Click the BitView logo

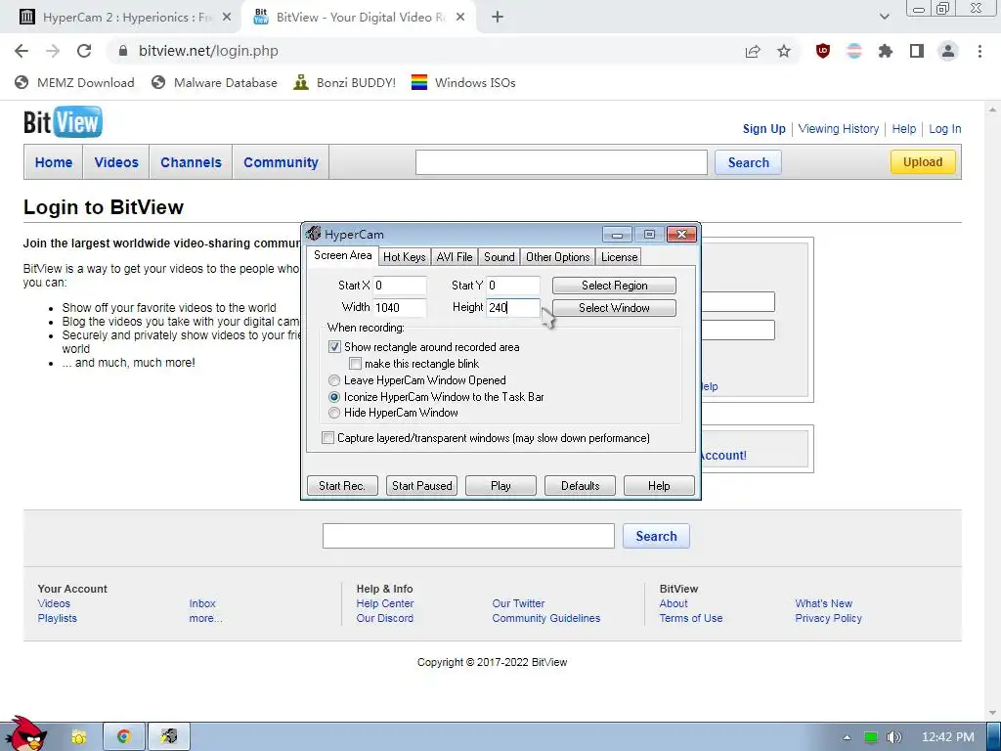tap(63, 122)
